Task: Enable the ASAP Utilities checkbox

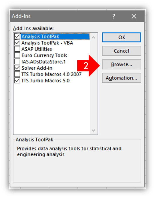Action: pos(17,49)
